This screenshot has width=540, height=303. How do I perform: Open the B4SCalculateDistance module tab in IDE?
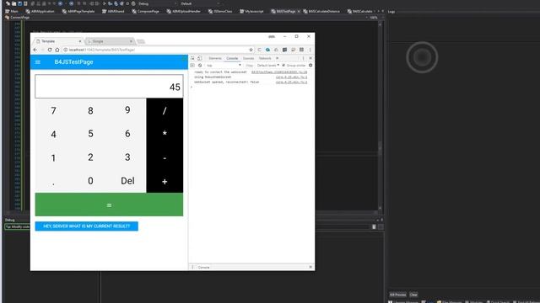pos(321,11)
